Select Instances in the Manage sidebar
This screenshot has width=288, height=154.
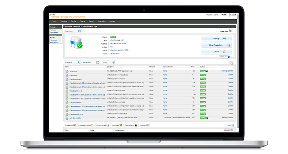click(x=55, y=35)
